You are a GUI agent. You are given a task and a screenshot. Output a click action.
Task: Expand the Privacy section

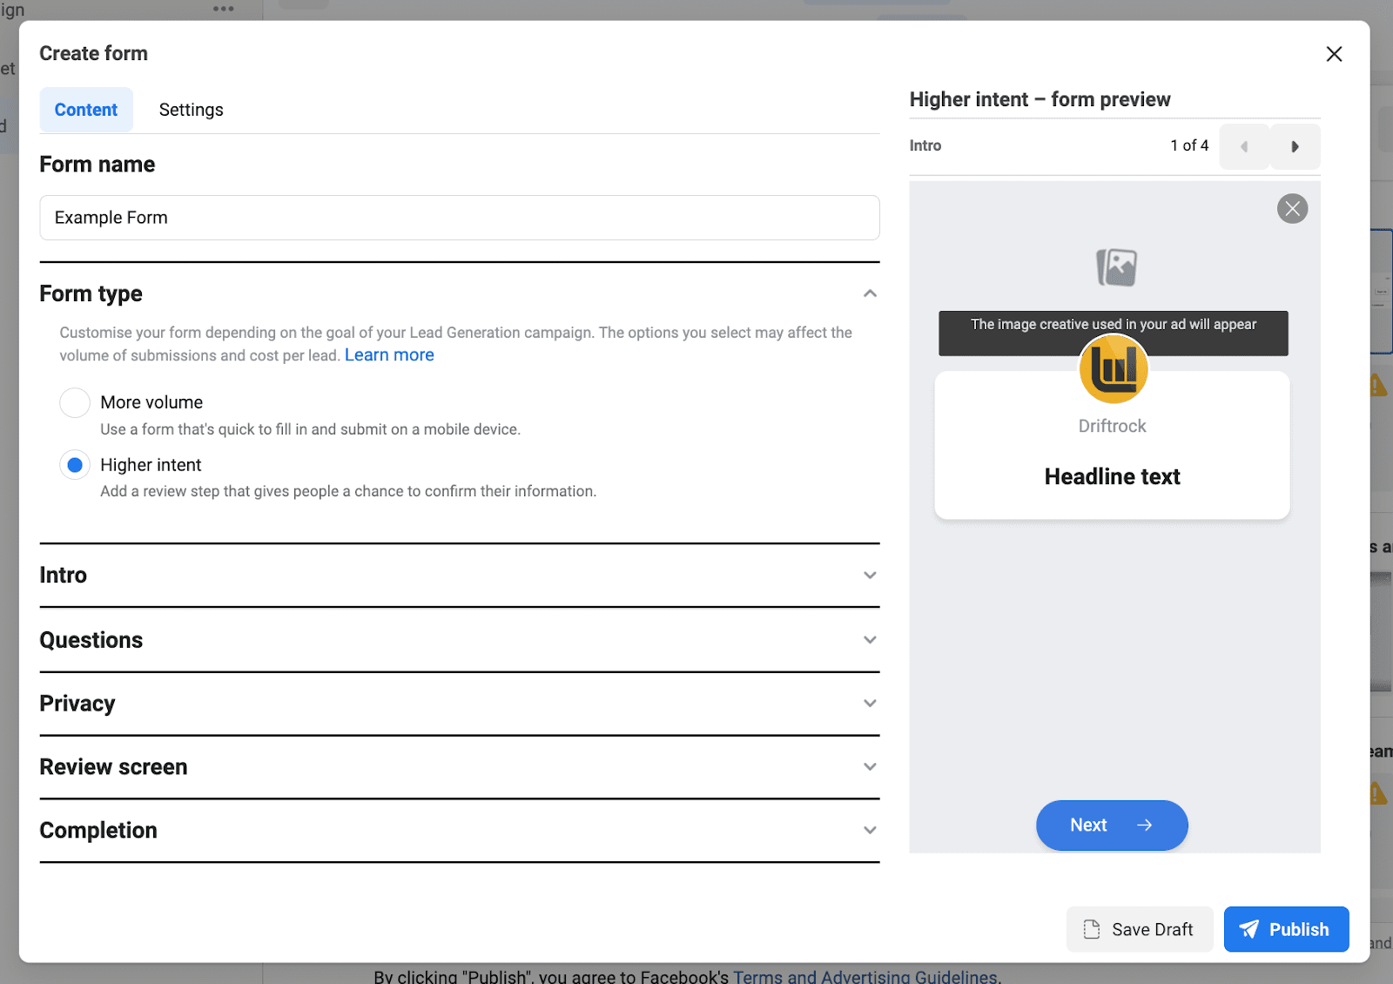tap(870, 704)
